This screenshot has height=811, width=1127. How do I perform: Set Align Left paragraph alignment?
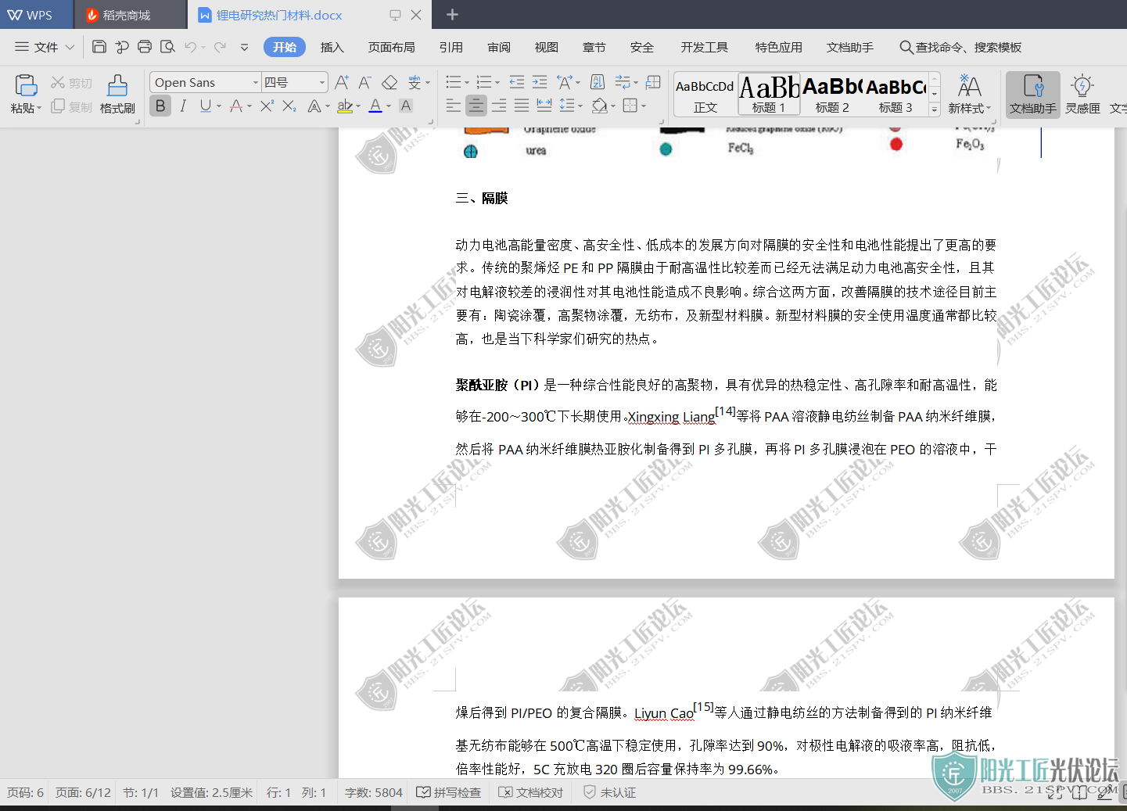tap(453, 106)
